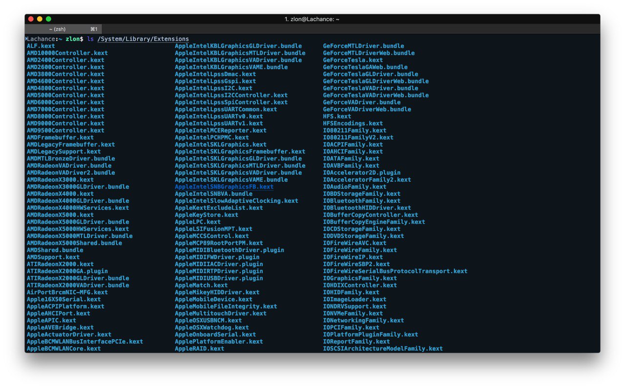
Task: Click IOACPIFamily.kext entry
Action: (x=353, y=145)
